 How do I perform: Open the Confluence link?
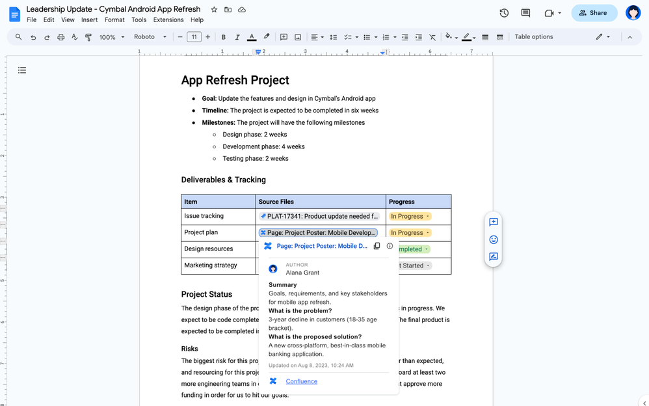[301, 381]
